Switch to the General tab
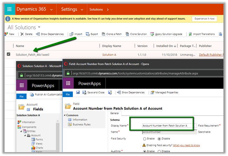228x156 pixels. coord(115,113)
